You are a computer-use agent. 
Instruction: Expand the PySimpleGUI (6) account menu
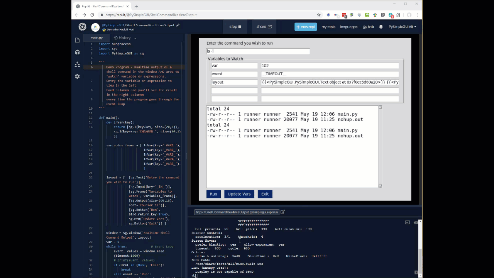tap(403, 27)
